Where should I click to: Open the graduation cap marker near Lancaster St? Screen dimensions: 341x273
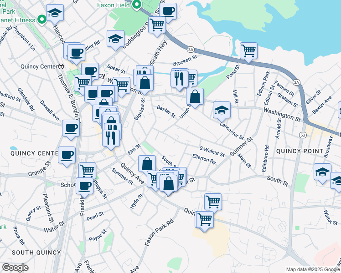pyautogui.click(x=222, y=110)
